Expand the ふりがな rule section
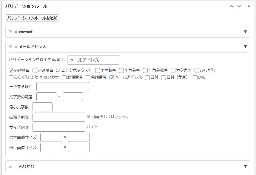This screenshot has width=256, height=175. [x=245, y=166]
